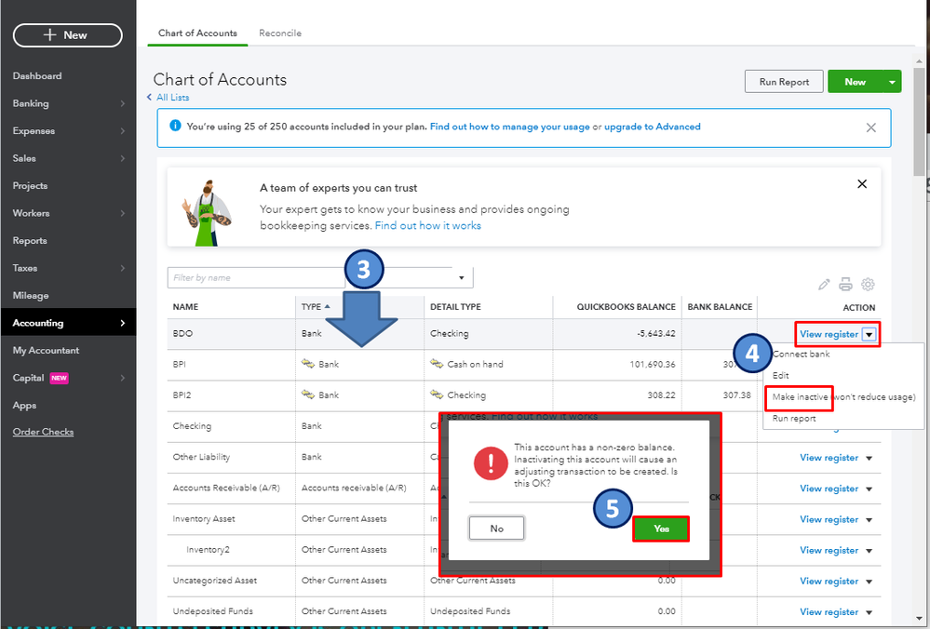This screenshot has width=930, height=629.
Task: Close the team of experts promo card
Action: click(x=862, y=184)
